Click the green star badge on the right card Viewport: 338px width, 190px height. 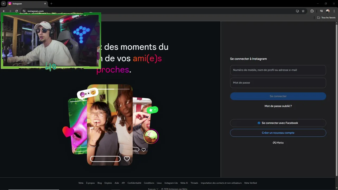tap(152, 110)
